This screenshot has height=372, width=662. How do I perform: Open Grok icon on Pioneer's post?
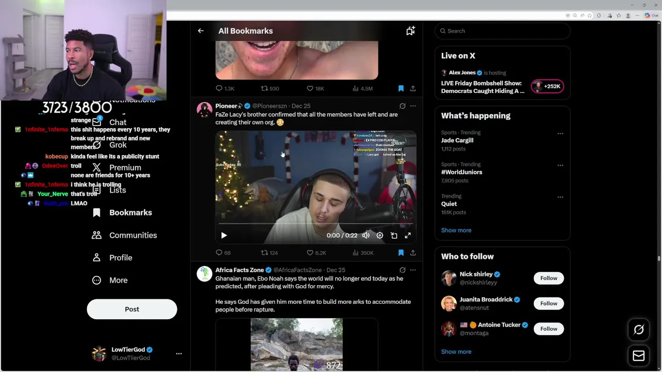402,106
